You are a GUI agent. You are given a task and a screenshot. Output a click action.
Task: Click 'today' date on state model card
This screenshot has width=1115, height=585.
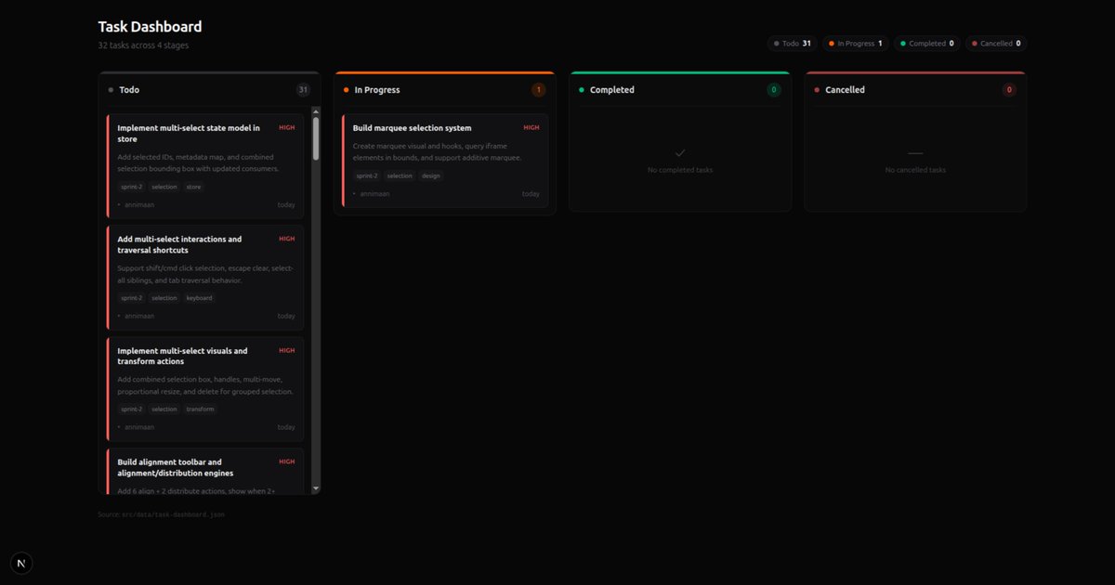coord(286,204)
